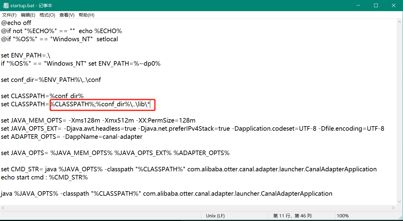Open the 文件(F) menu
This screenshot has height=221, width=403.
click(9, 15)
